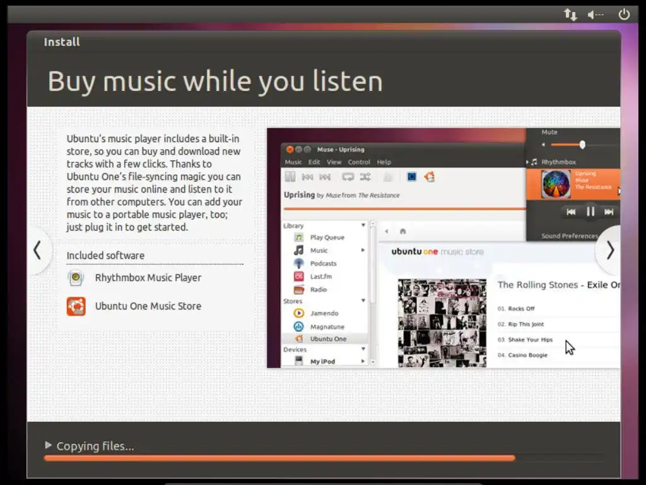
Task: Click the 'Rhythmbox Music Player' label
Action: [148, 278]
